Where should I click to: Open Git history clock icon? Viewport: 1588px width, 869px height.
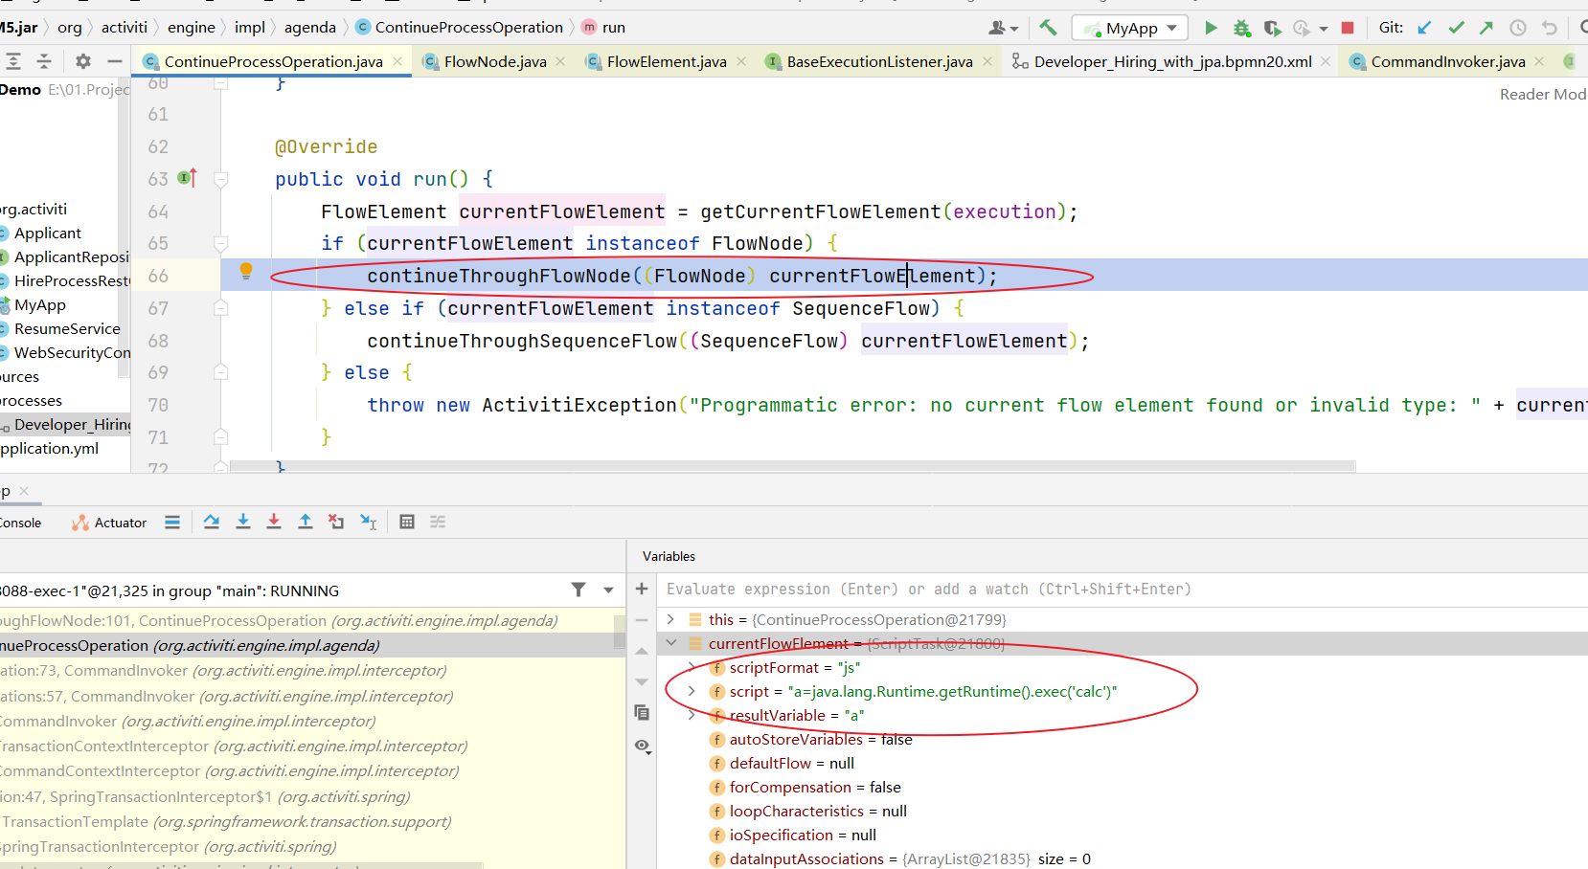coord(1518,28)
